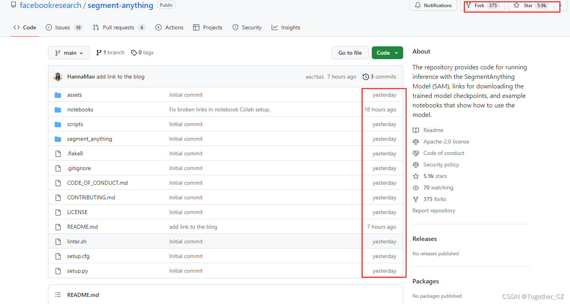This screenshot has width=570, height=304.
Task: Click the LICENSE file icon
Action: click(x=58, y=212)
